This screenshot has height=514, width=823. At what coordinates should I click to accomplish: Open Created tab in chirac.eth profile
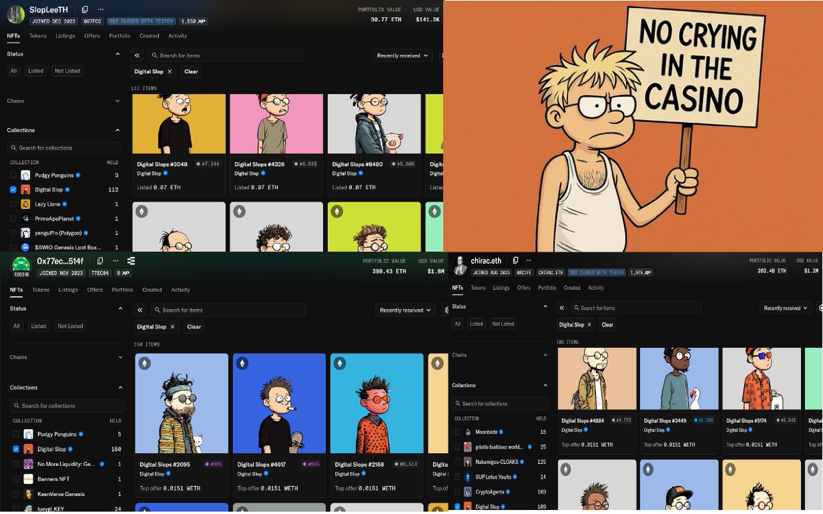coord(572,288)
